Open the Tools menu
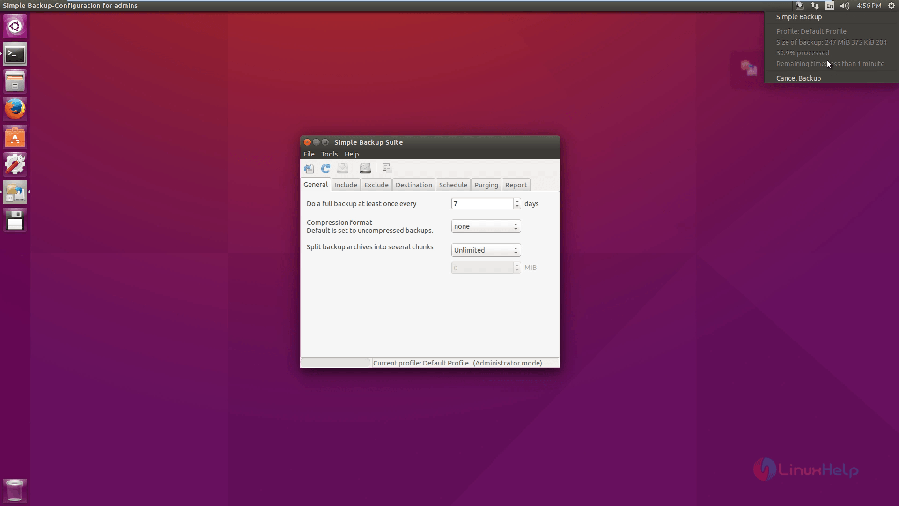 329,154
